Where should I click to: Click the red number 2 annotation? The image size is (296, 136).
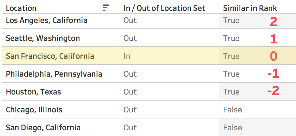274,22
